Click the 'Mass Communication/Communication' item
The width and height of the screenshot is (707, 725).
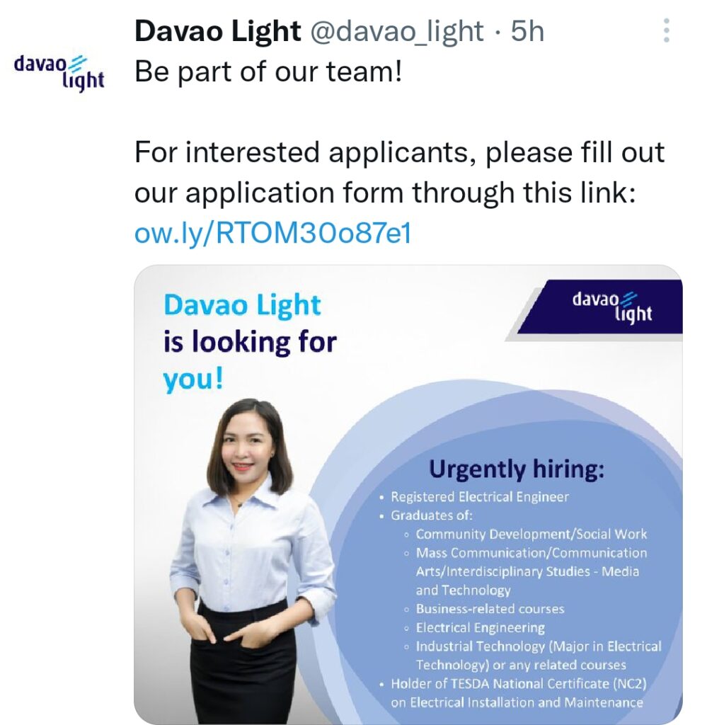pyautogui.click(x=531, y=571)
